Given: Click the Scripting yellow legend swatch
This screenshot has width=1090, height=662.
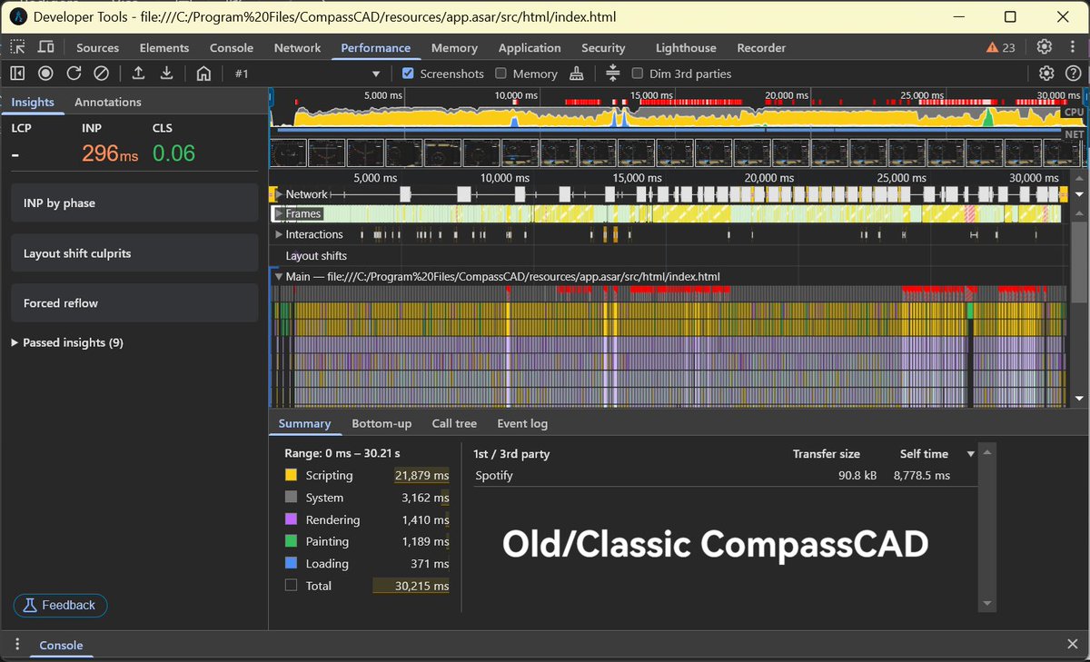Looking at the screenshot, I should click(291, 475).
